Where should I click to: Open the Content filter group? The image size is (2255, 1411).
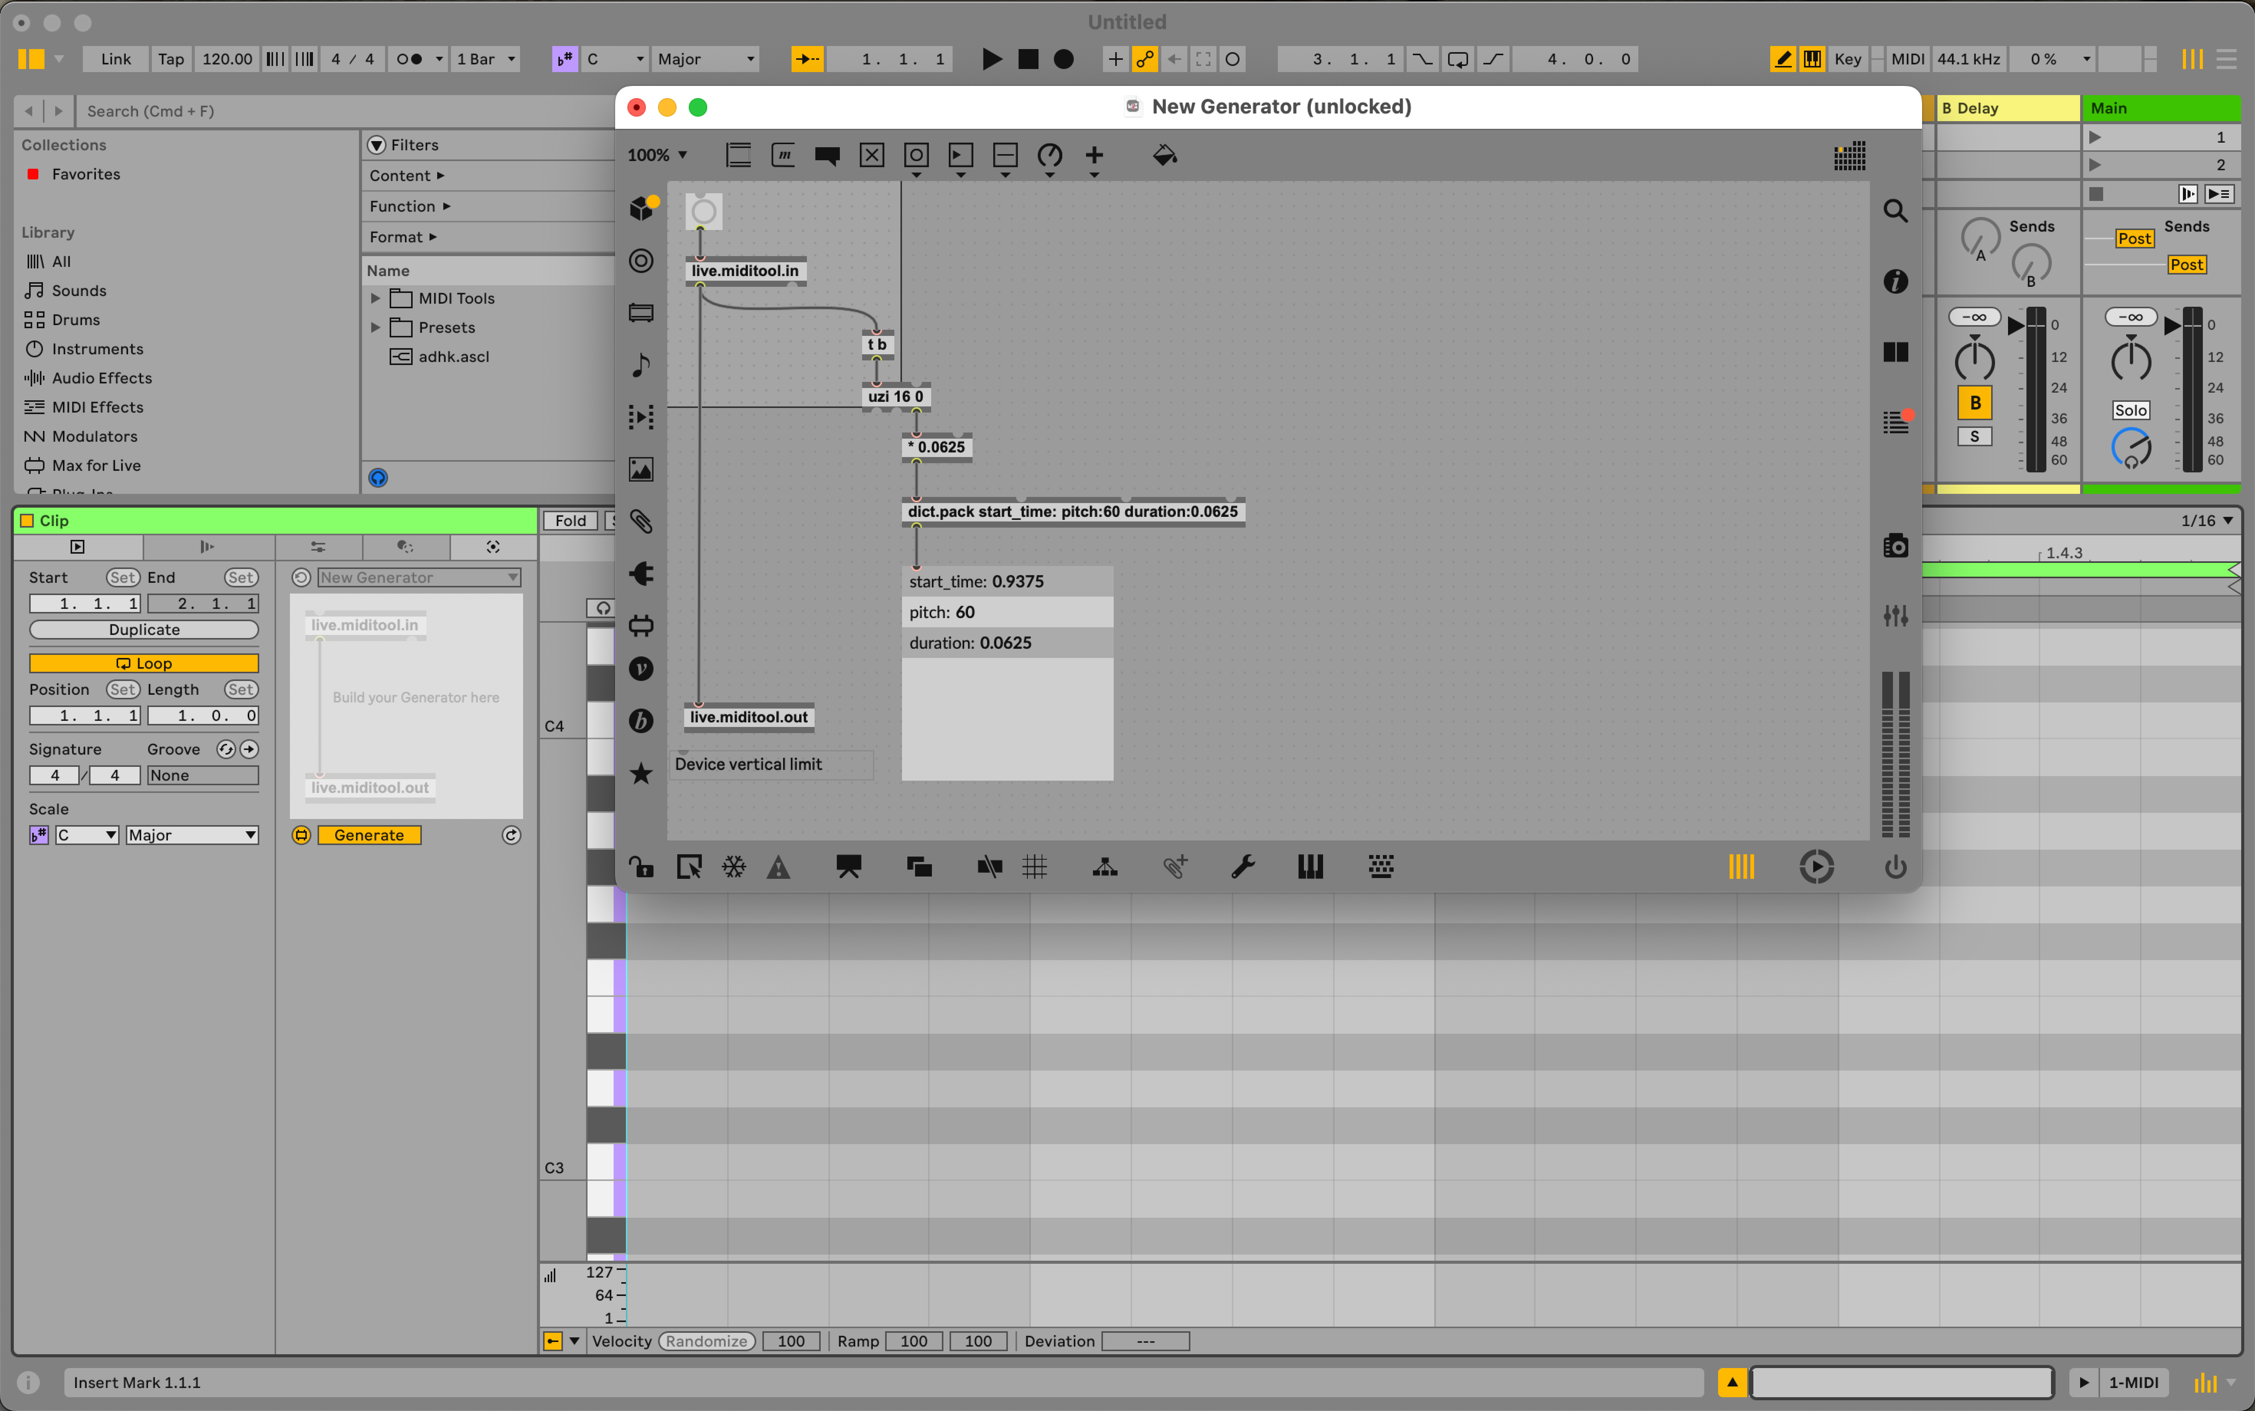407,176
